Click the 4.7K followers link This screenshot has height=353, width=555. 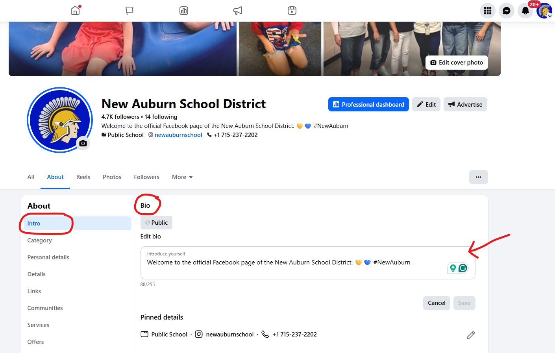coord(120,117)
